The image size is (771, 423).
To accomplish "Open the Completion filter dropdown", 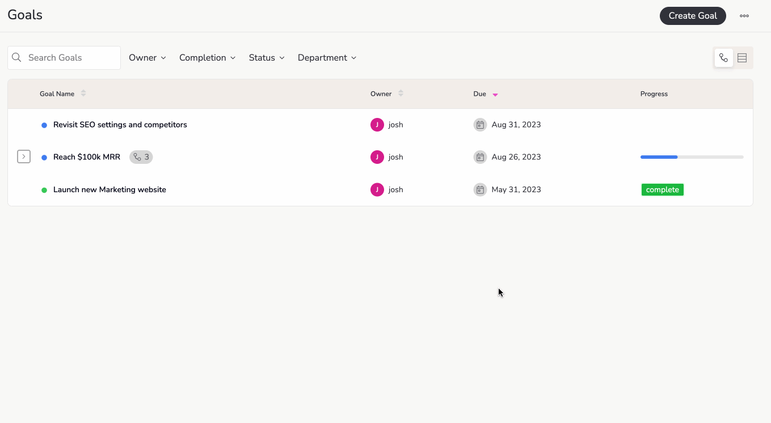I will [x=207, y=58].
